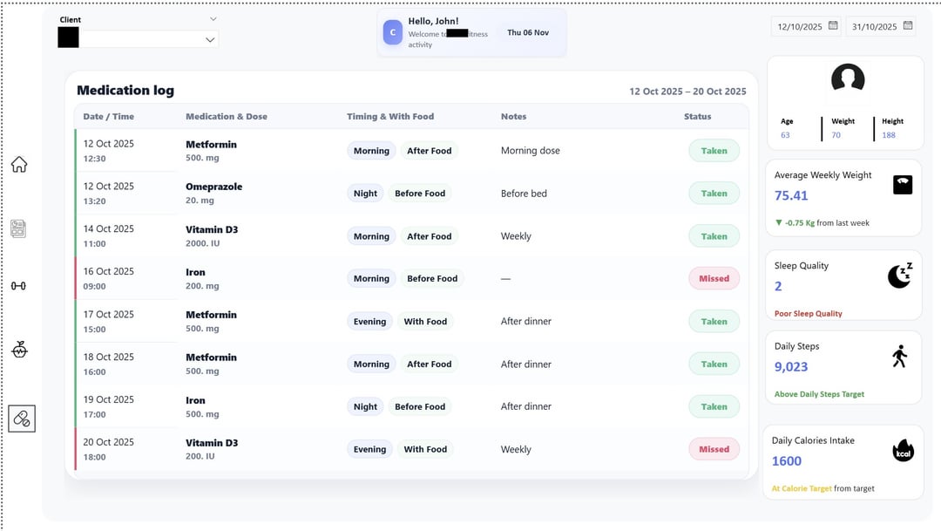Go to the Home page icon
The image size is (941, 531).
(x=19, y=165)
